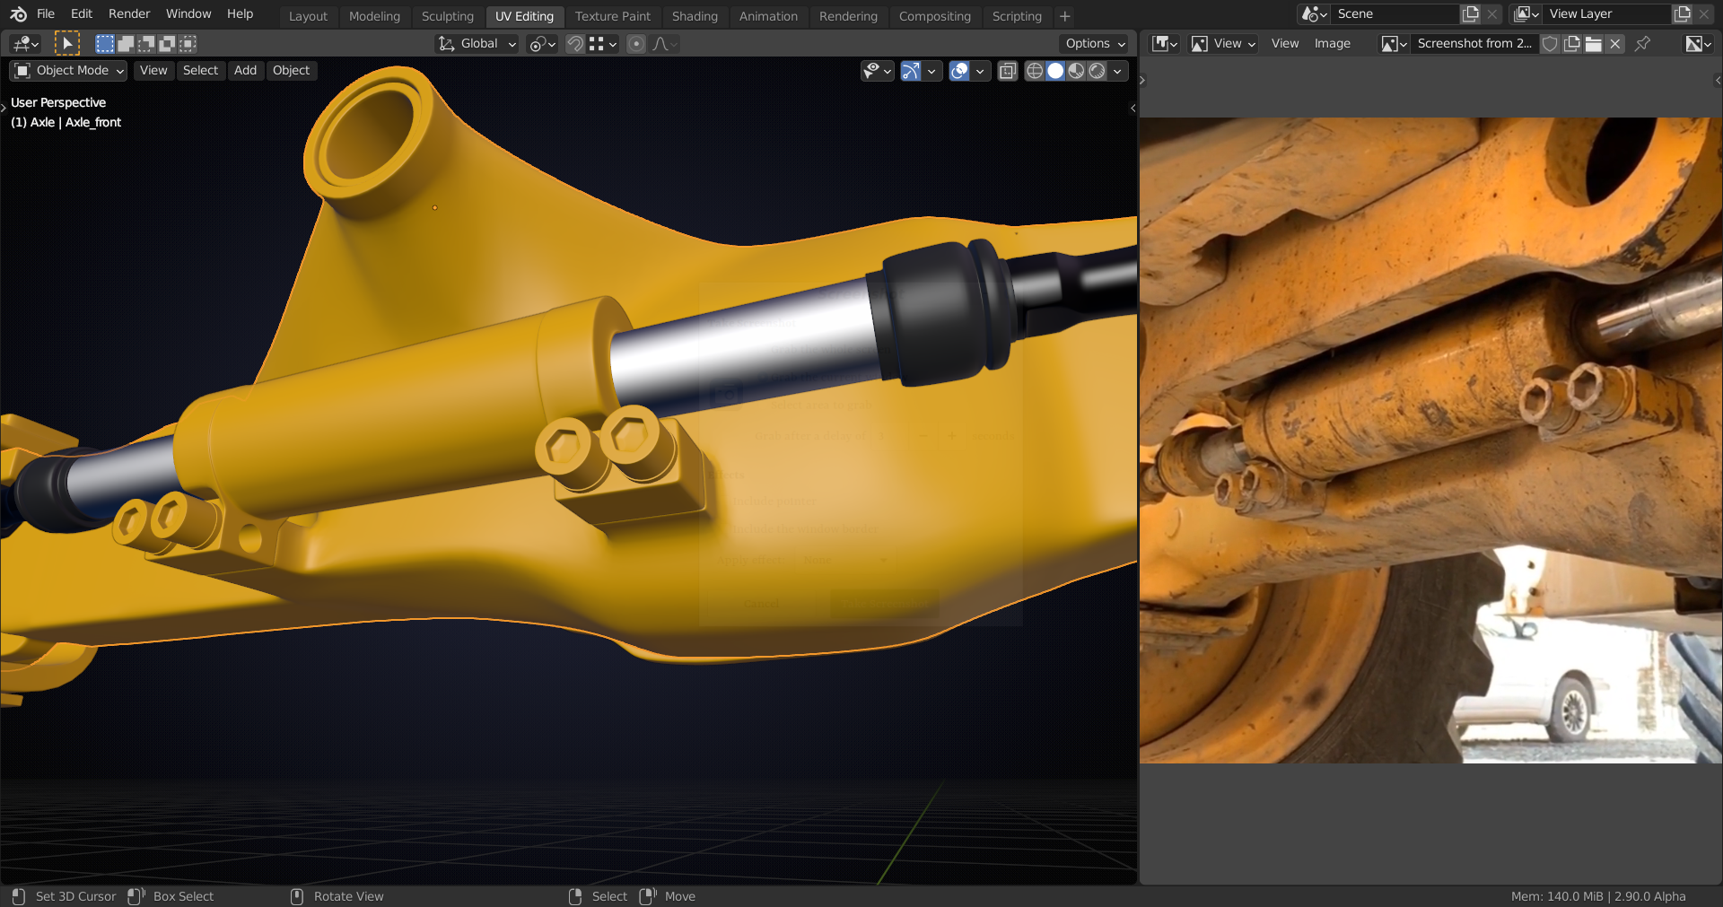The height and width of the screenshot is (907, 1723).
Task: Open image file with folder icon
Action: pos(1593,44)
